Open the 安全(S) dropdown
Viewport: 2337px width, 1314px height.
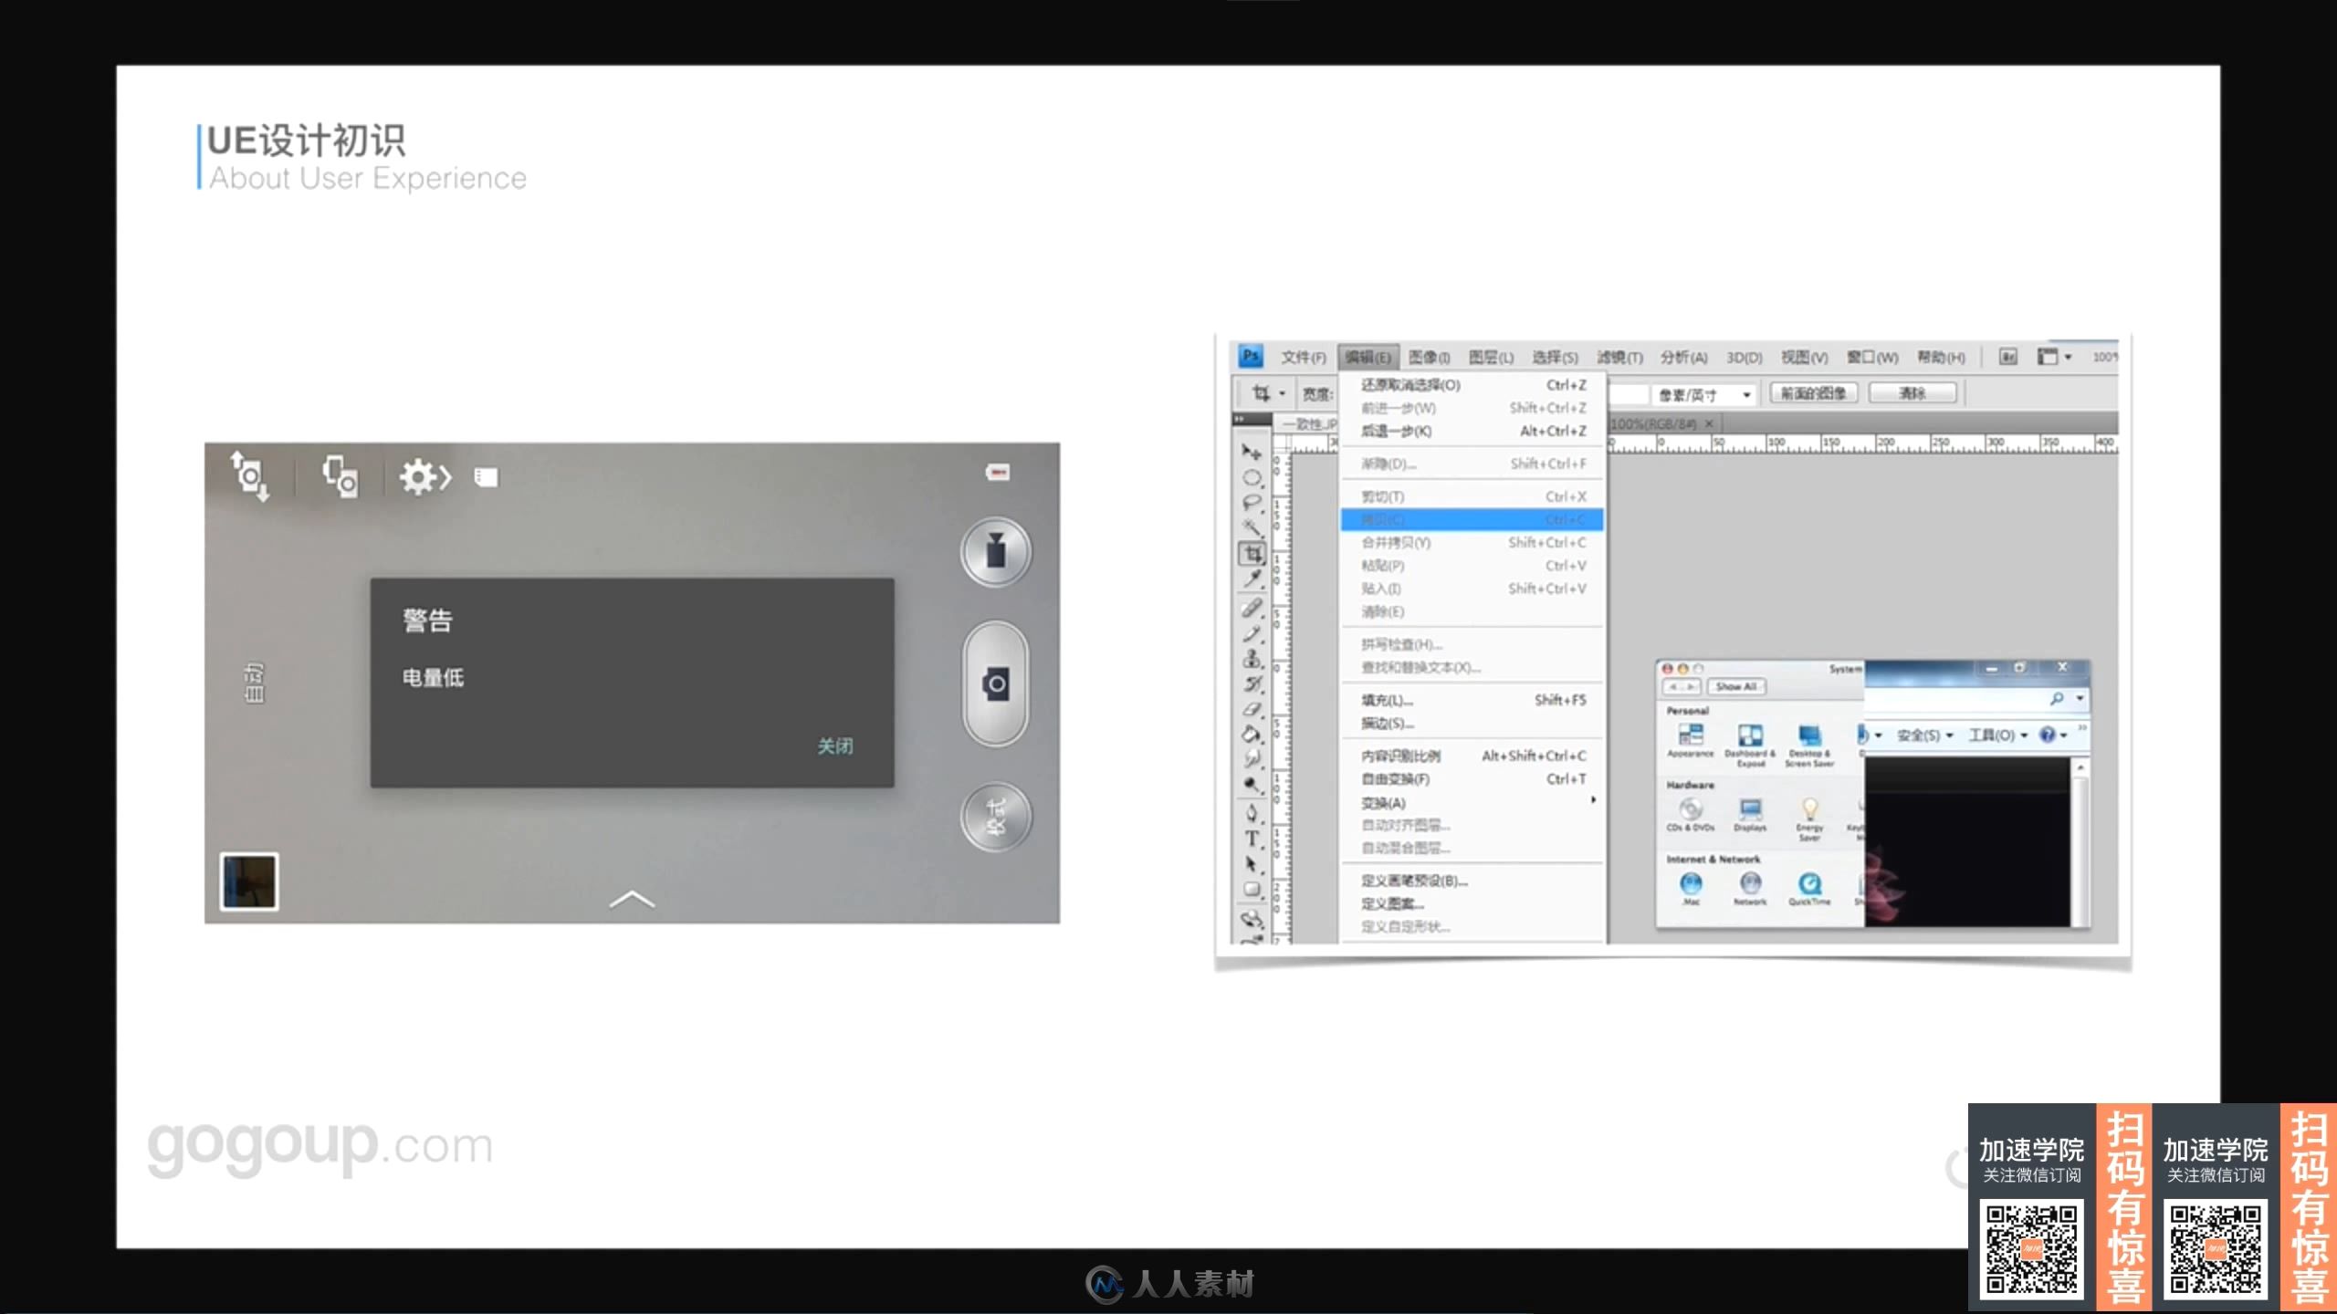click(1924, 735)
